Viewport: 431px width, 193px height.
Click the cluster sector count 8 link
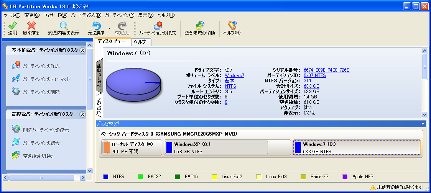(226, 102)
